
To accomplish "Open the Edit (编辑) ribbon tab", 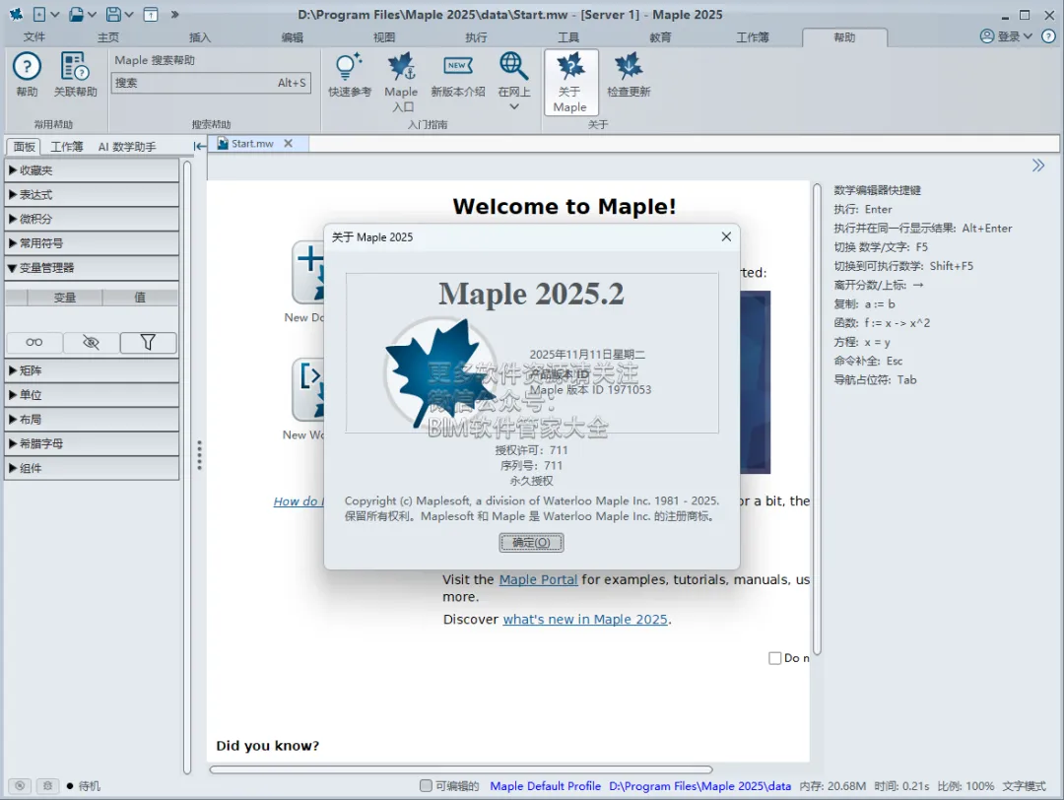I will point(293,37).
